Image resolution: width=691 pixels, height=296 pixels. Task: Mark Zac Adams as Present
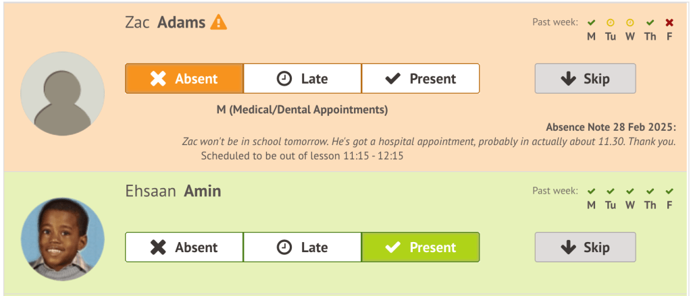click(x=420, y=78)
